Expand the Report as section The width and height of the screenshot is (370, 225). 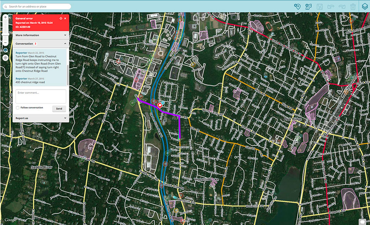pos(40,118)
